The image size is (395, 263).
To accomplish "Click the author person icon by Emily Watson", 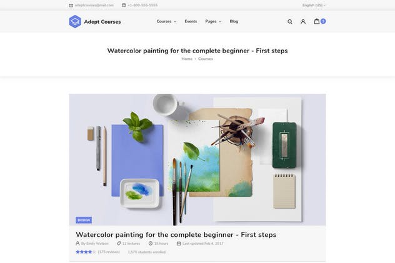I will point(77,244).
